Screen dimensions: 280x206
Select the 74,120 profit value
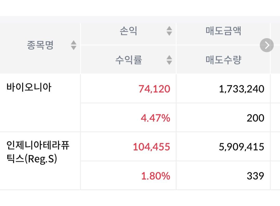tap(154, 89)
